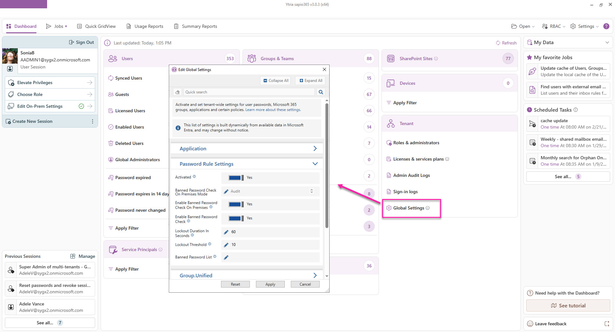Click the pencil icon for Banned Password List
The width and height of the screenshot is (615, 332).
[x=226, y=257]
